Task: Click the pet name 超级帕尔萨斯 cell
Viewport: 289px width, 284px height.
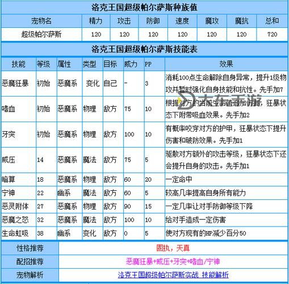Action: click(x=41, y=35)
